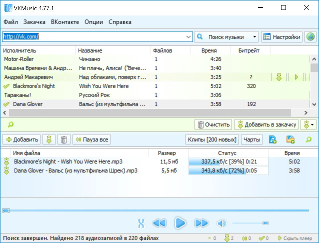Click Скрыть плеер to hide player
This screenshot has width=319, height=243.
(x=295, y=238)
